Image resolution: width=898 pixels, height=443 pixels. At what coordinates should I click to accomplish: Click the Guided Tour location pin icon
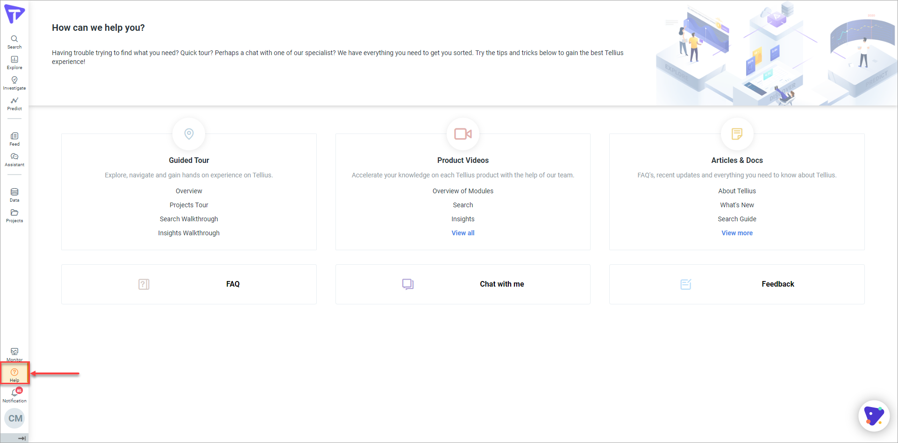point(189,134)
